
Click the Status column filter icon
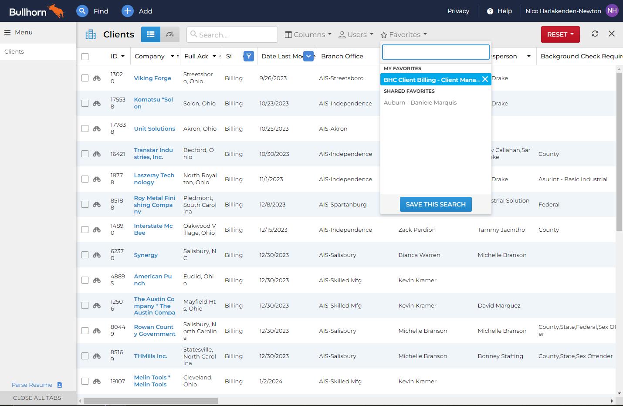click(x=249, y=56)
